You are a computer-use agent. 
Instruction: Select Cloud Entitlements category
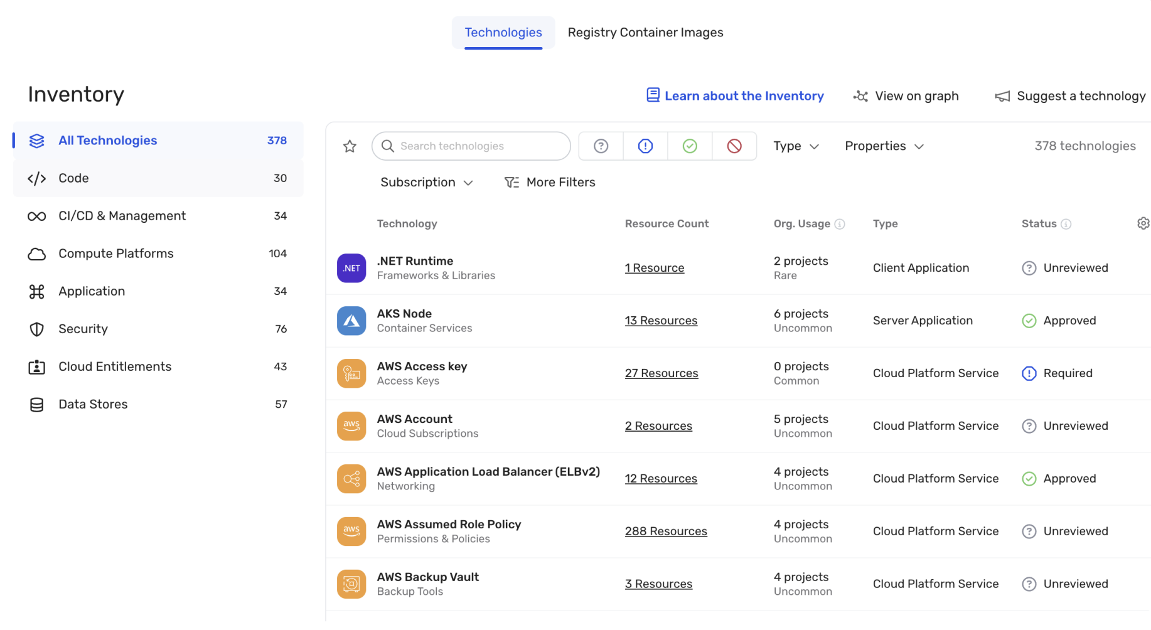click(158, 366)
